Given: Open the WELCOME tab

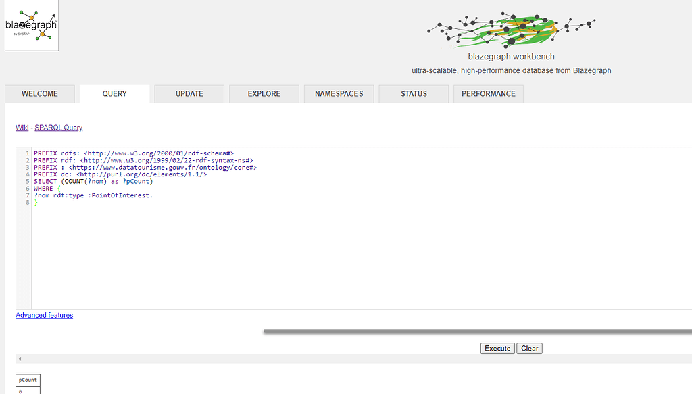Looking at the screenshot, I should (40, 94).
